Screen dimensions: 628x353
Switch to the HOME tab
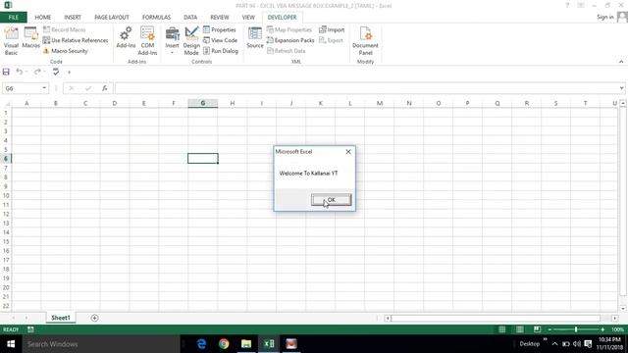pos(43,18)
